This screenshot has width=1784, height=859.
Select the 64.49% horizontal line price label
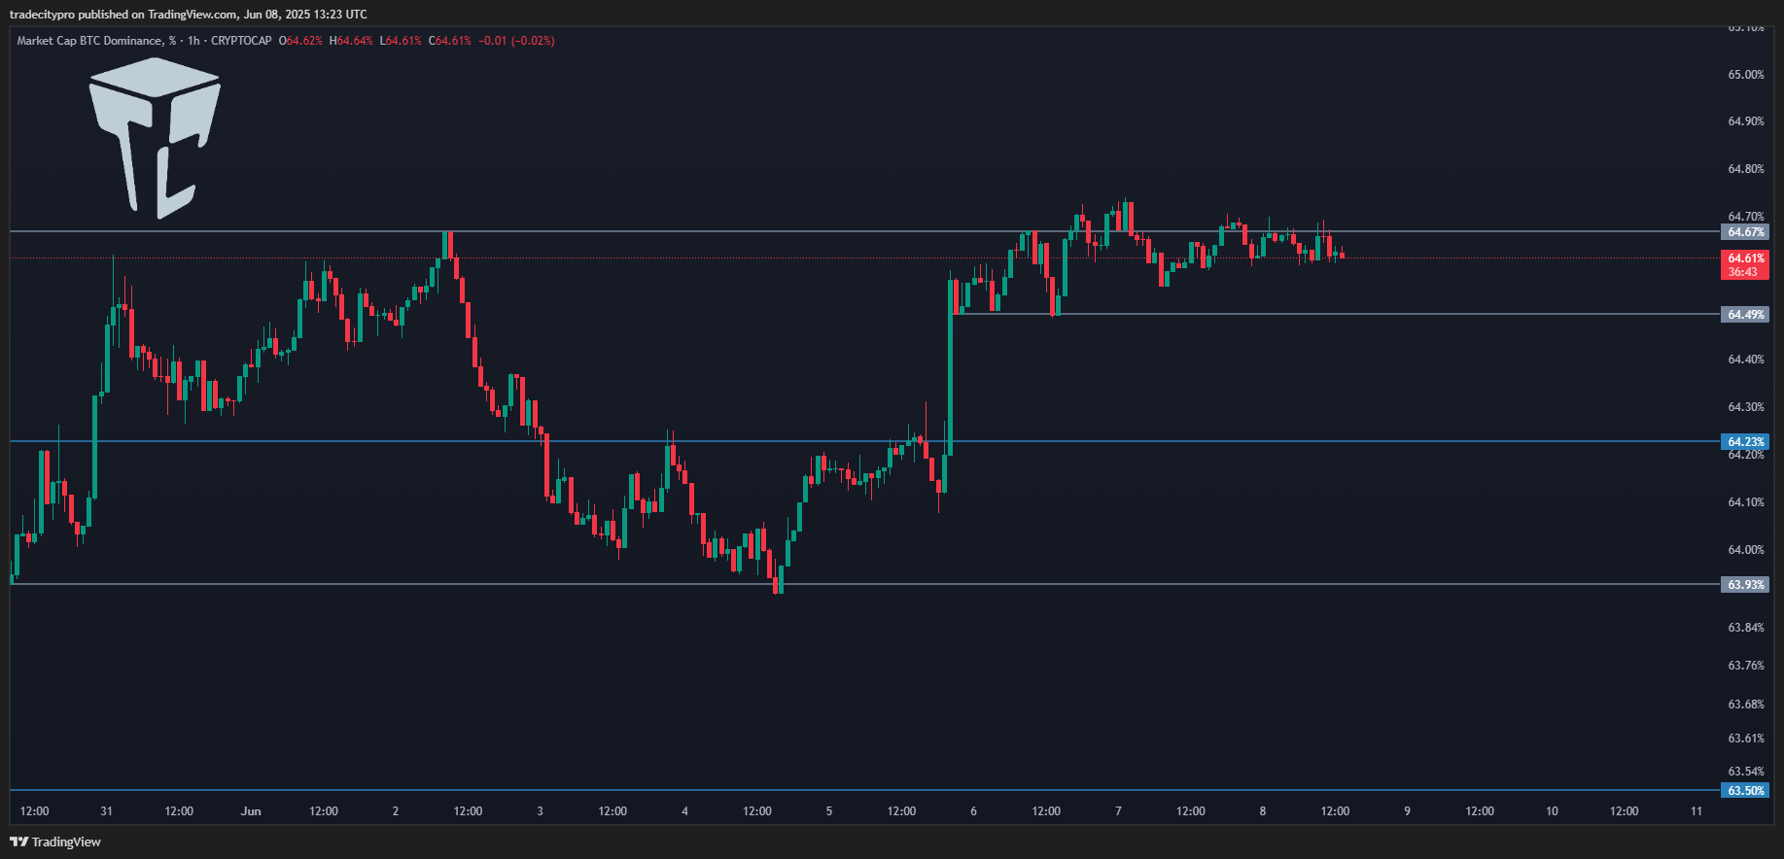click(1745, 315)
